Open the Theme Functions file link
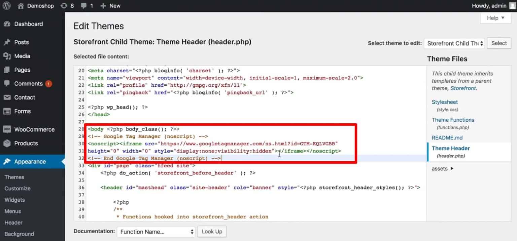Screen dimensions: 517x241 click(453, 120)
